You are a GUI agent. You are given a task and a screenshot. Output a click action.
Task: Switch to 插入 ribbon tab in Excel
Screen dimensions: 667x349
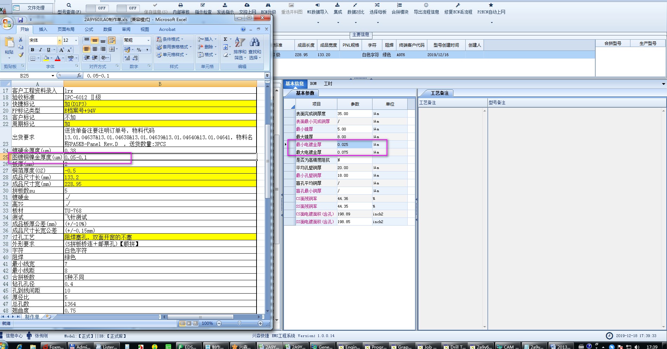43,29
